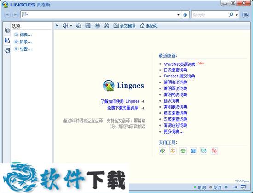This screenshot has width=253, height=193.
Task: Click the speaker pronunciation icon
Action: [x=65, y=25]
